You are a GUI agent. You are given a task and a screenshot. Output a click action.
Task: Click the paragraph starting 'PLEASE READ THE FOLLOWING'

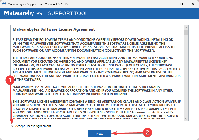93,45
